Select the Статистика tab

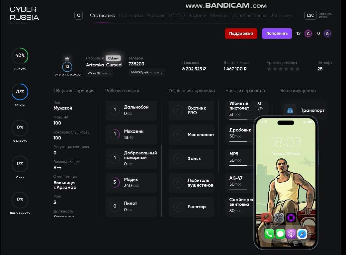pyautogui.click(x=103, y=16)
